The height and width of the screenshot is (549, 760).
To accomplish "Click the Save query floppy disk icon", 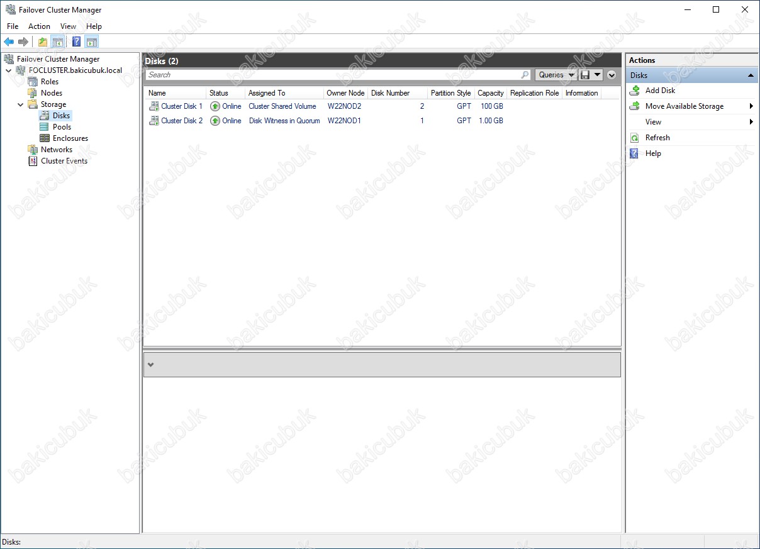I will point(585,75).
